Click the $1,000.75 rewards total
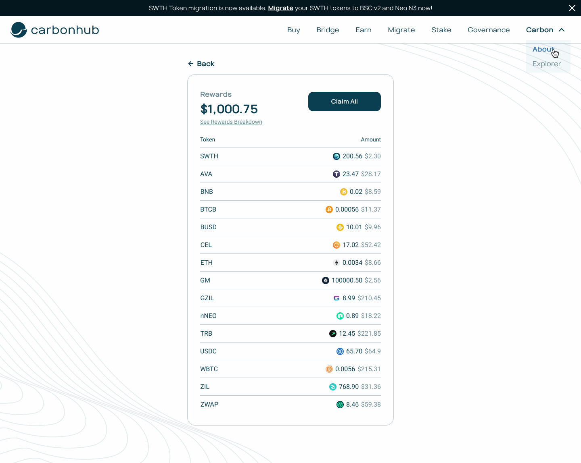 (229, 109)
